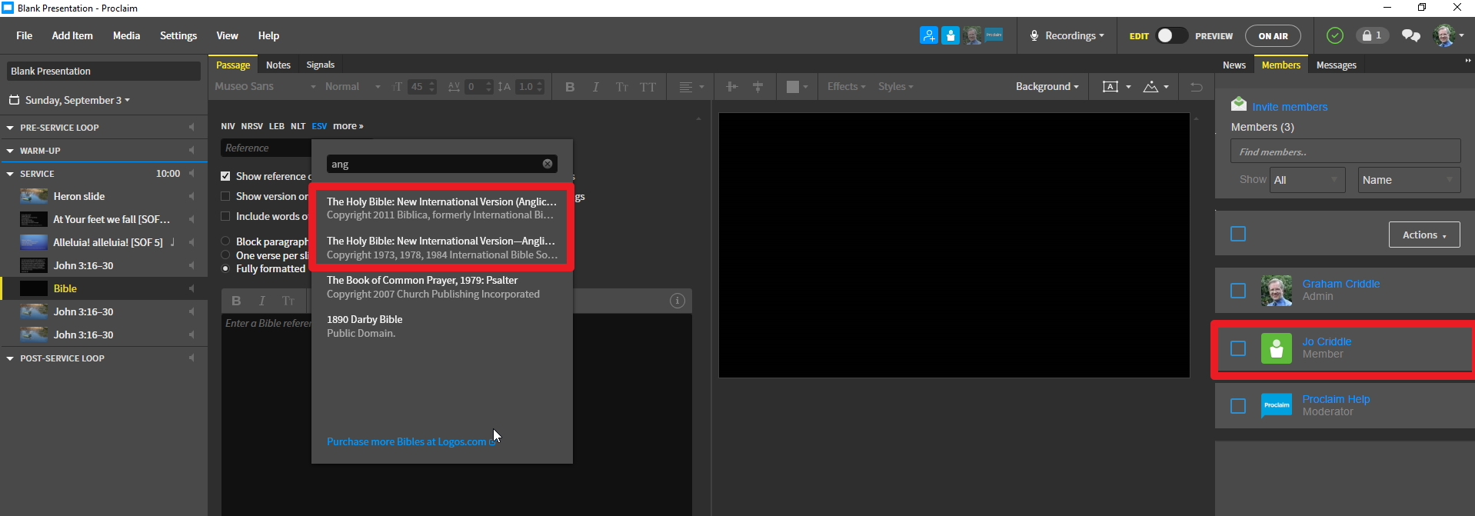This screenshot has height=516, width=1475.
Task: Open the Effects dropdown
Action: click(846, 87)
